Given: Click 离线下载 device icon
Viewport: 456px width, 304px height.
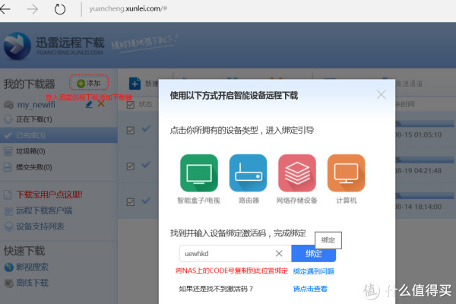Looking at the screenshot, I should coord(8,283).
